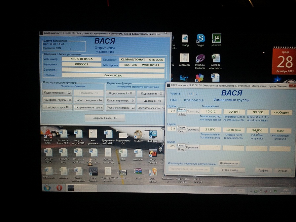Launch the HLDS Console shortcut
The image size is (296, 222).
(153, 154)
